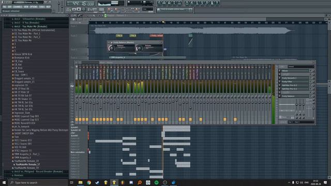This screenshot has height=186, width=331.
Task: Open the OPTIONS menu
Action: (x=34, y=7)
